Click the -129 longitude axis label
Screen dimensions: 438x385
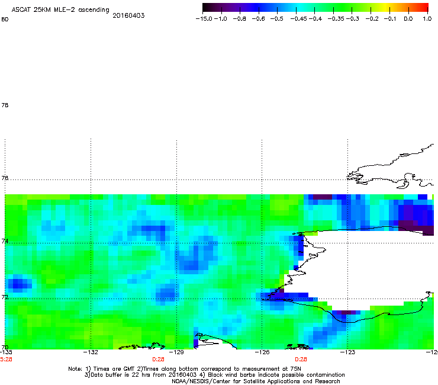click(x=176, y=352)
